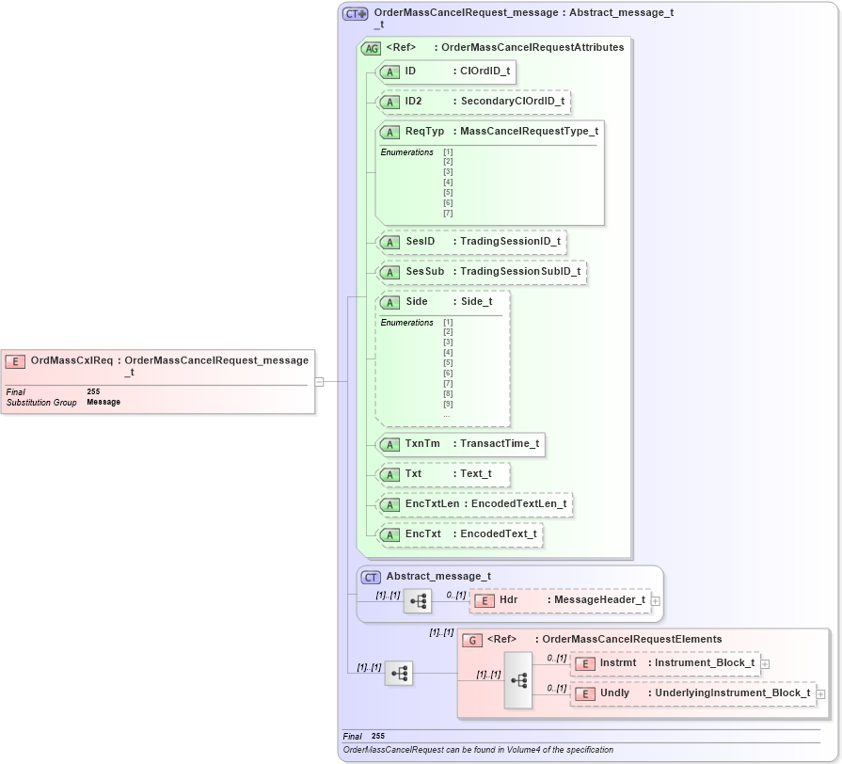Click the G icon of OrderMassCancelRequestElements group
The width and height of the screenshot is (842, 764).
tap(471, 639)
